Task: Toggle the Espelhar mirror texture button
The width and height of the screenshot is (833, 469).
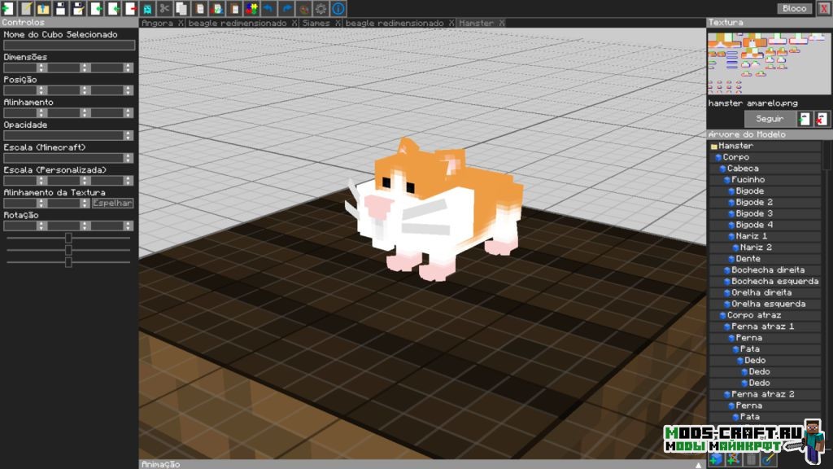Action: click(112, 204)
